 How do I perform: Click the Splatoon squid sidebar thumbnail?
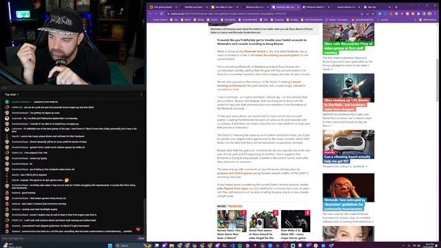348,187
